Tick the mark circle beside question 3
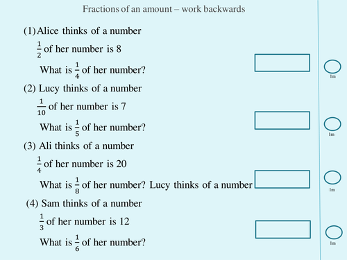The width and height of the screenshot is (347, 260). coord(332,177)
